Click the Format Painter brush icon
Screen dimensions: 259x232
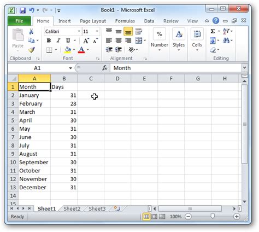[31, 50]
